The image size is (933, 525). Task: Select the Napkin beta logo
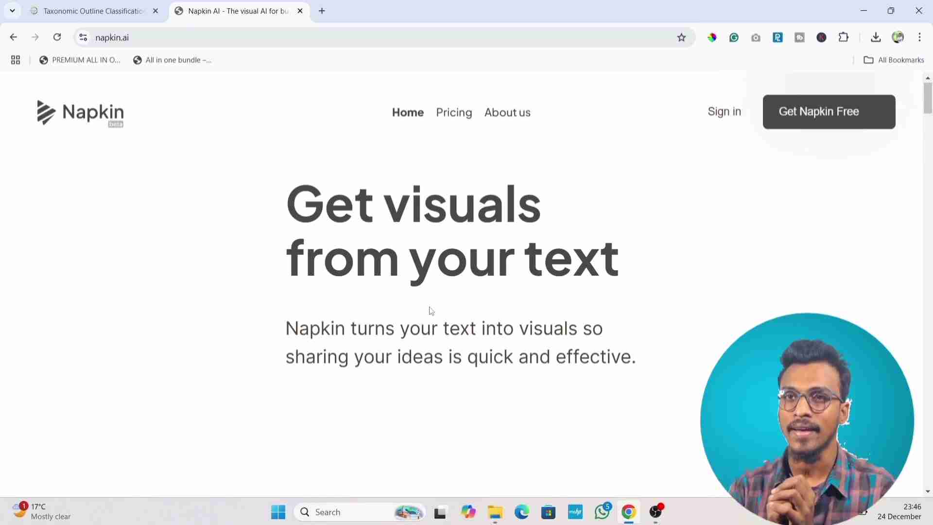[x=80, y=113]
